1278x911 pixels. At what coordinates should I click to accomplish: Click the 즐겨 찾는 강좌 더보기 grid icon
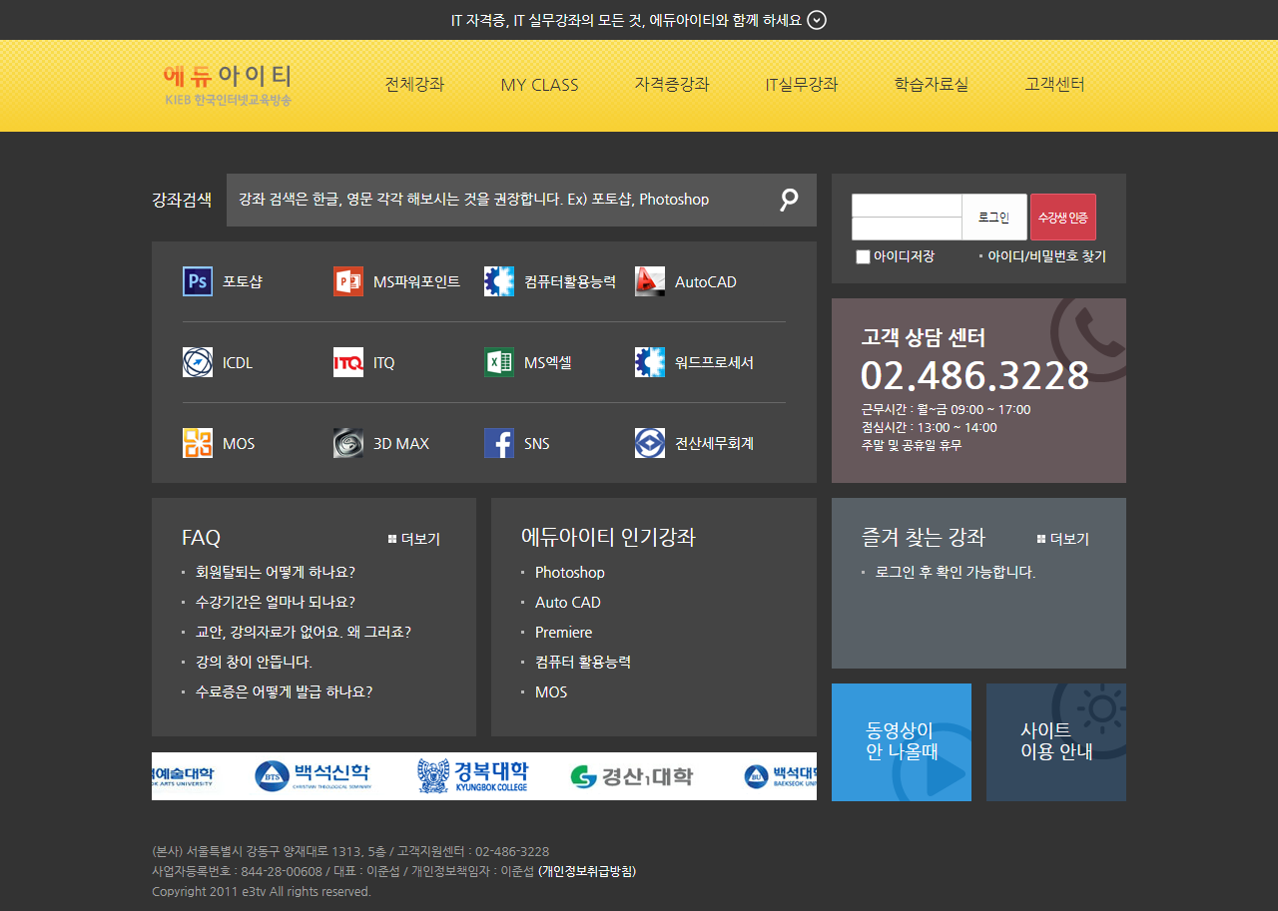1041,539
